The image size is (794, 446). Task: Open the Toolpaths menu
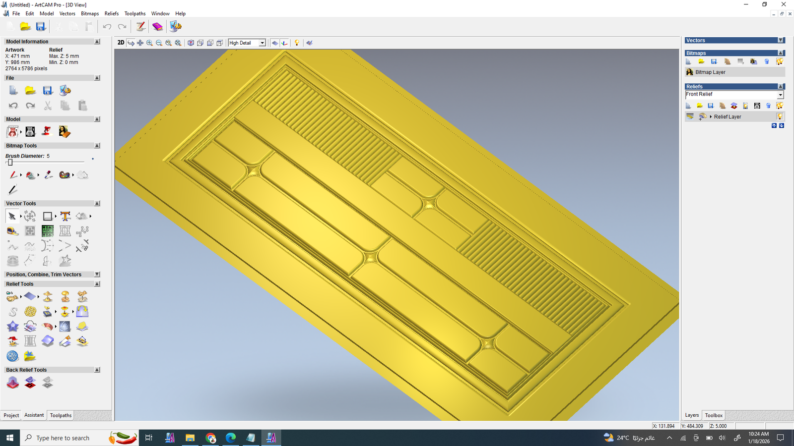click(134, 13)
